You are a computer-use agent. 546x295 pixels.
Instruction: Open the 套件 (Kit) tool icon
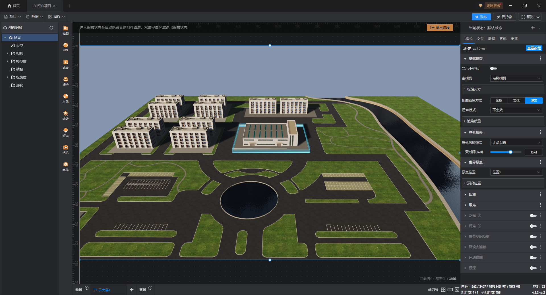pos(65,166)
